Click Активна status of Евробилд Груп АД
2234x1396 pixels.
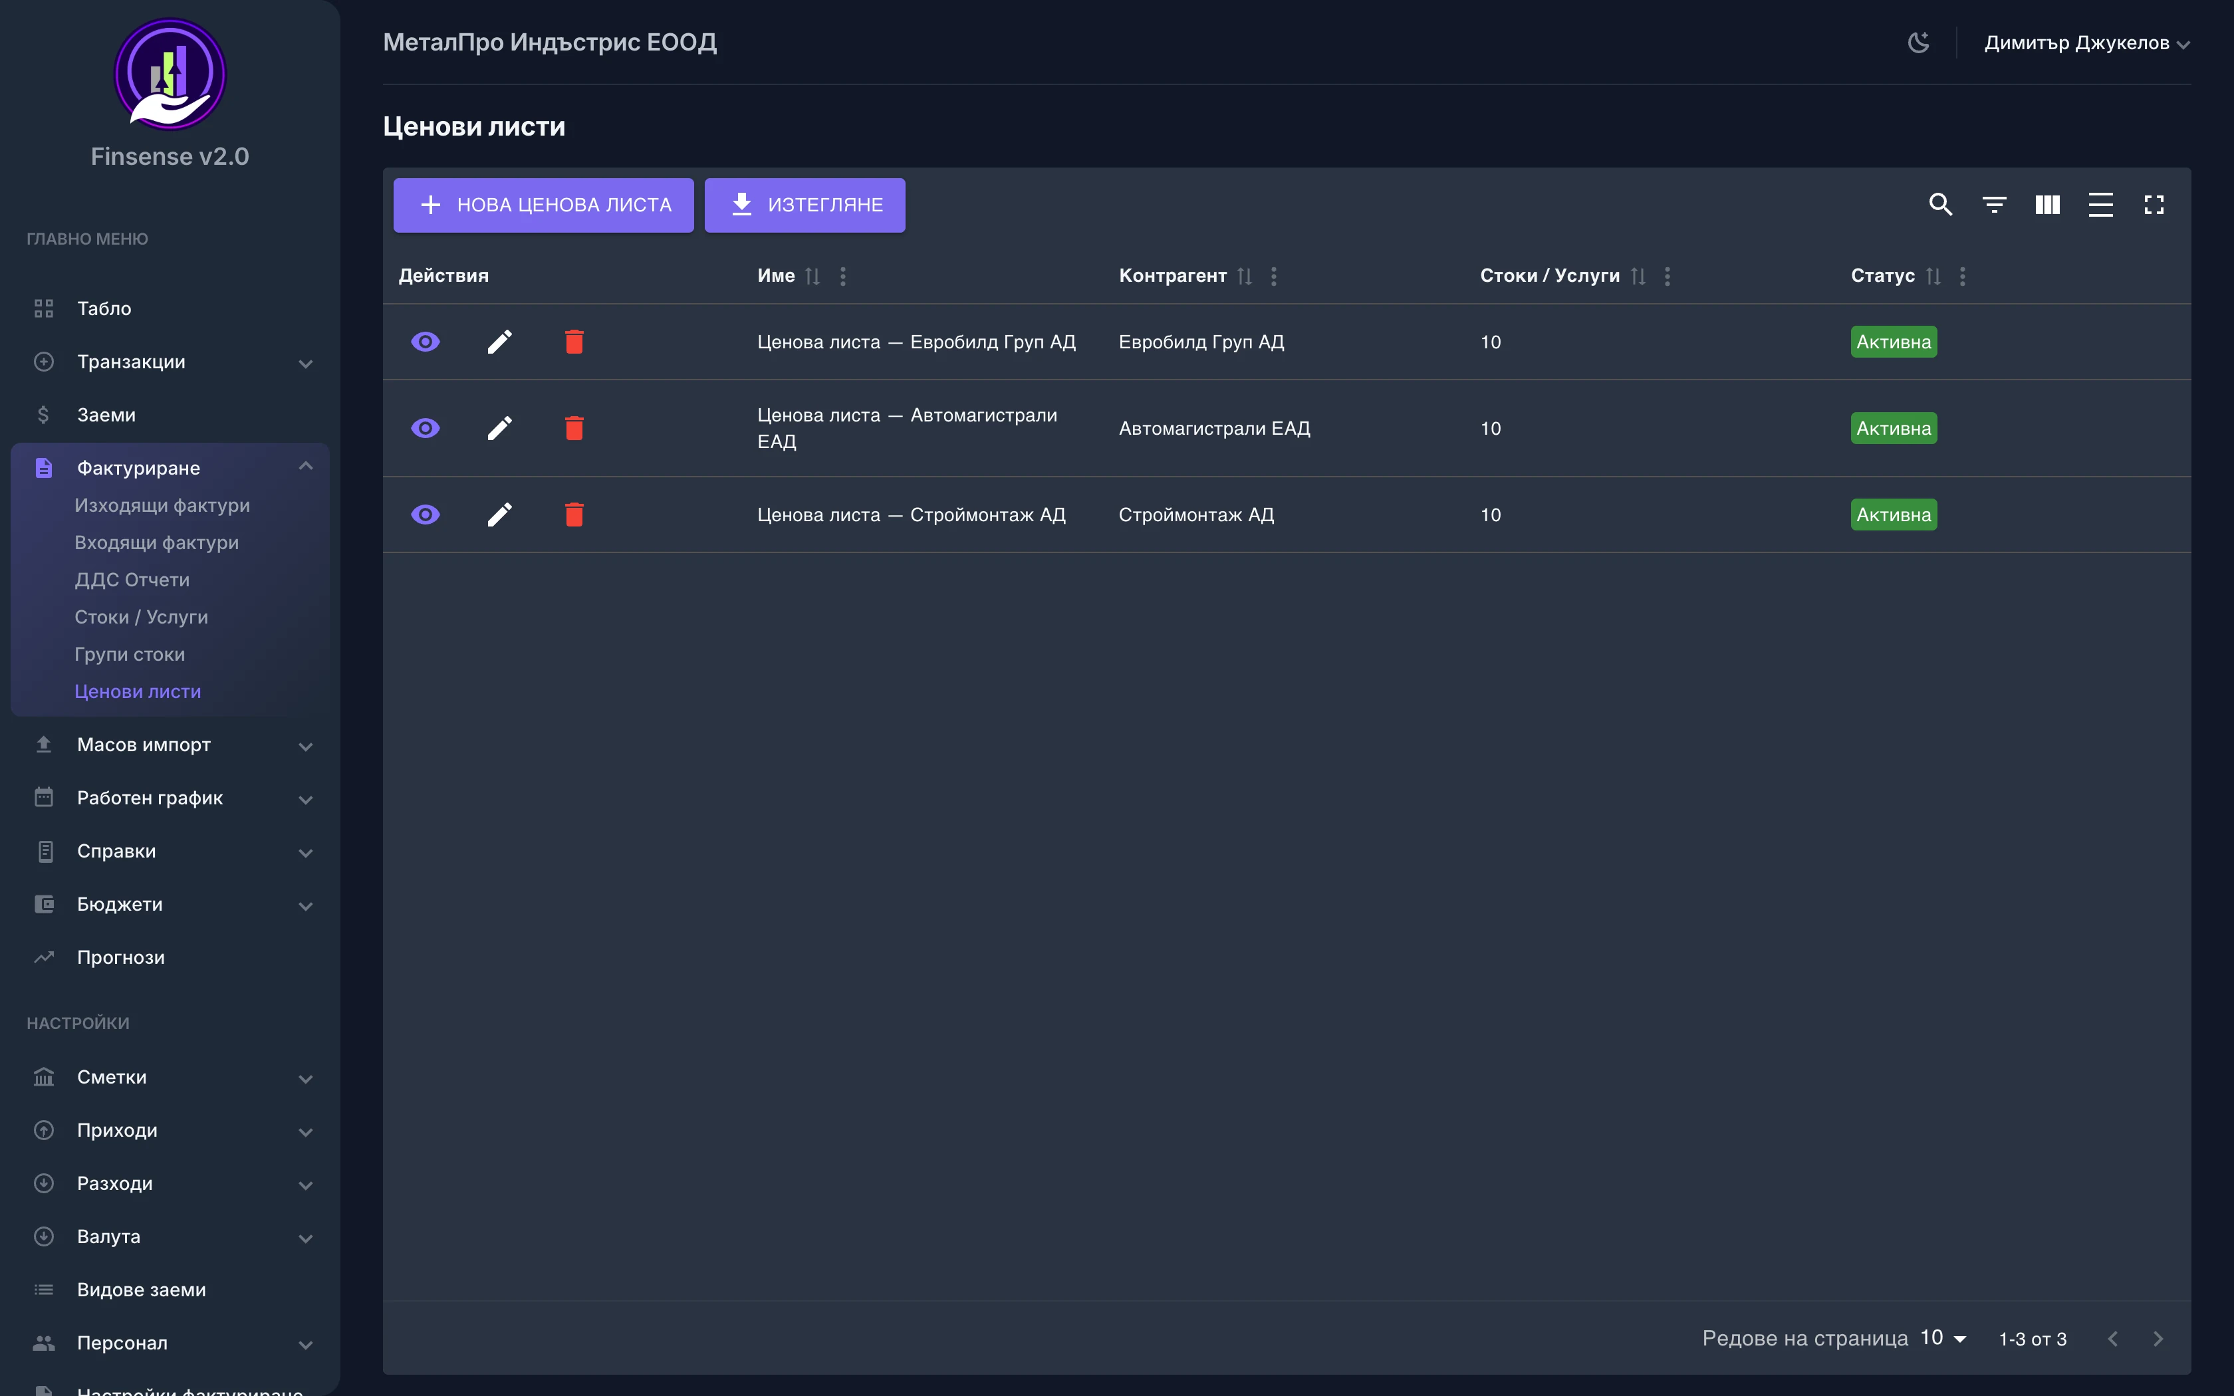(1894, 342)
